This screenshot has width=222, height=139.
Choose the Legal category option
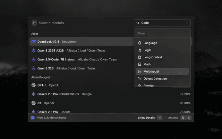147,50
